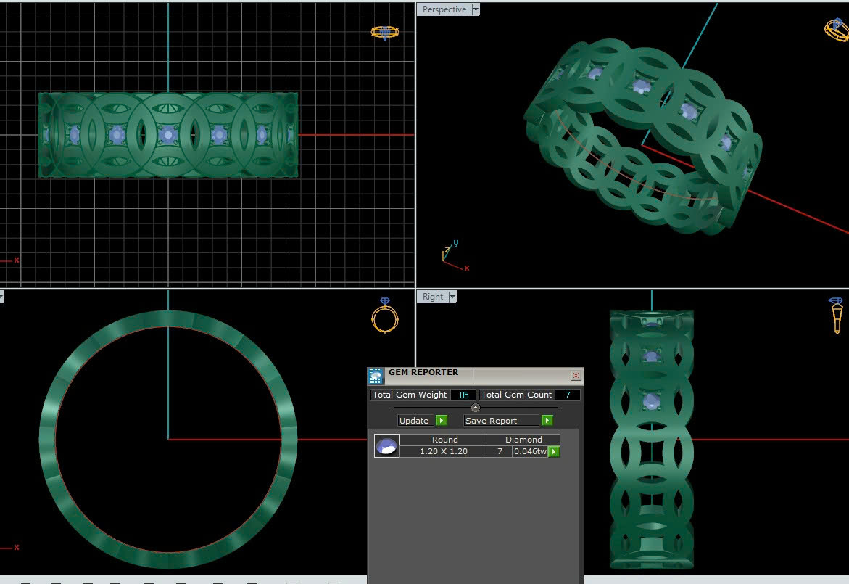Click the Total Gem Count value field
This screenshot has width=849, height=584.
[x=567, y=395]
